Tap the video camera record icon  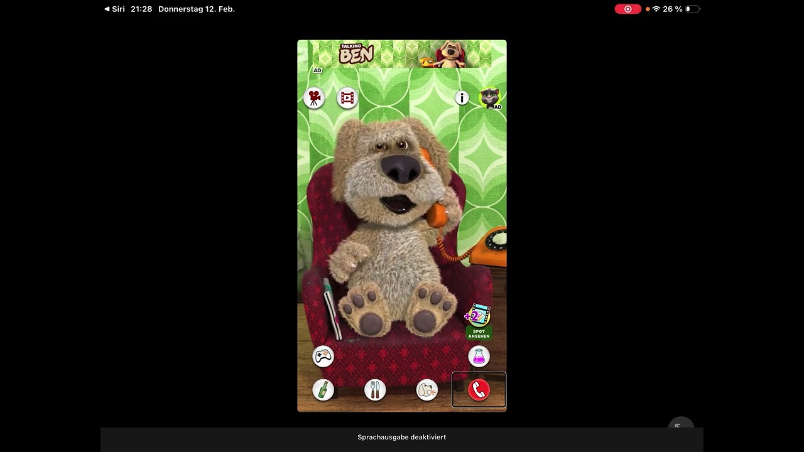[314, 97]
